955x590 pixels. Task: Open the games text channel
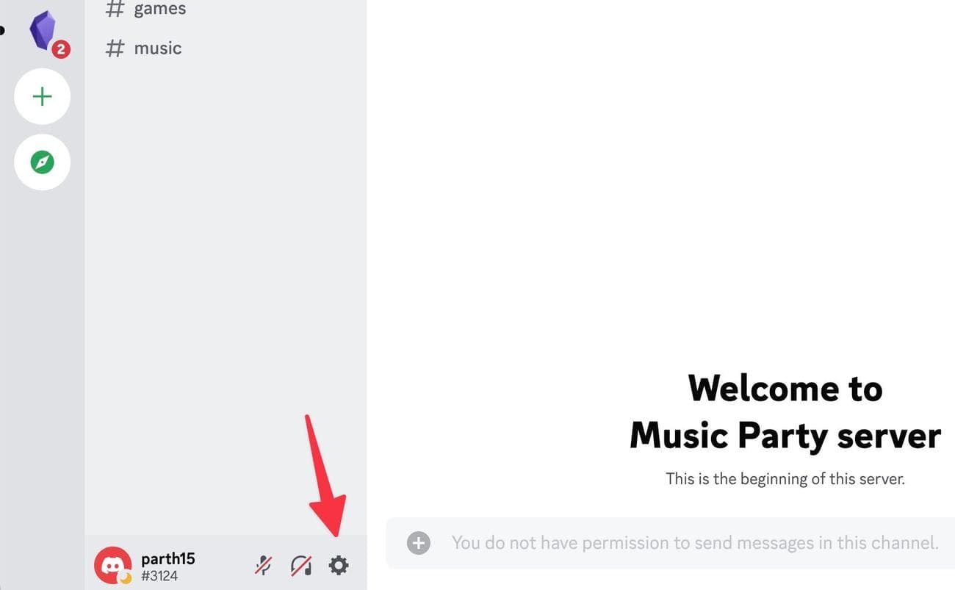pyautogui.click(x=159, y=9)
